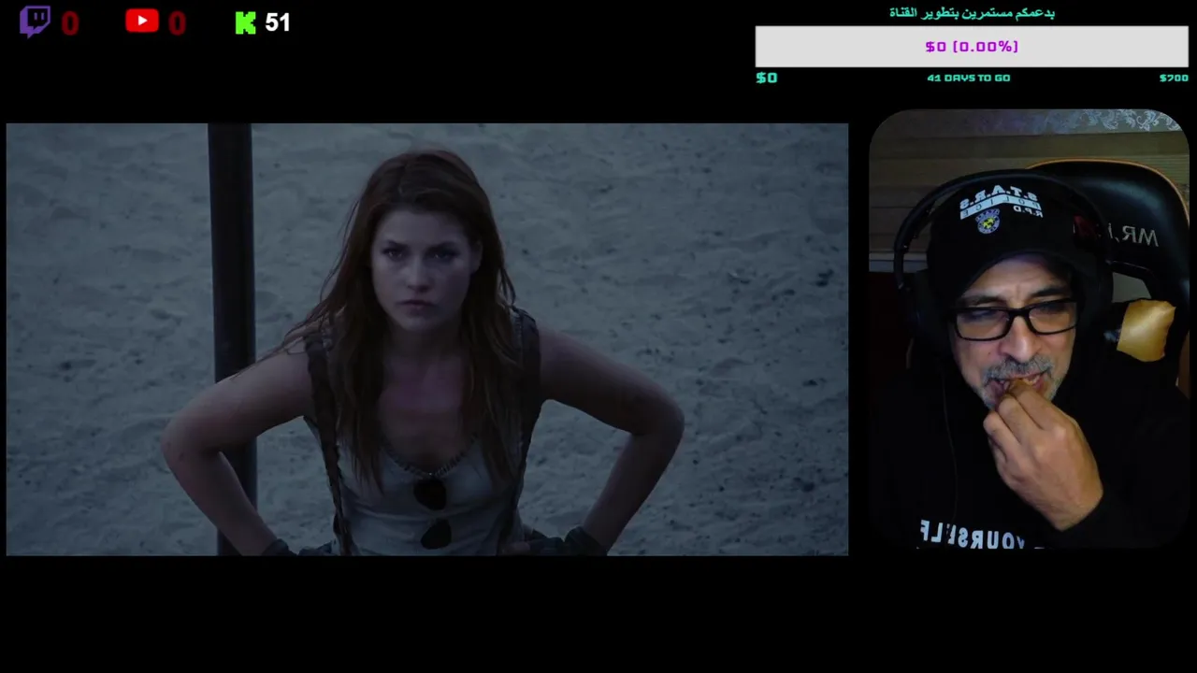Screen dimensions: 1197x673
Task: Click the $0 goal start label
Action: 766,78
